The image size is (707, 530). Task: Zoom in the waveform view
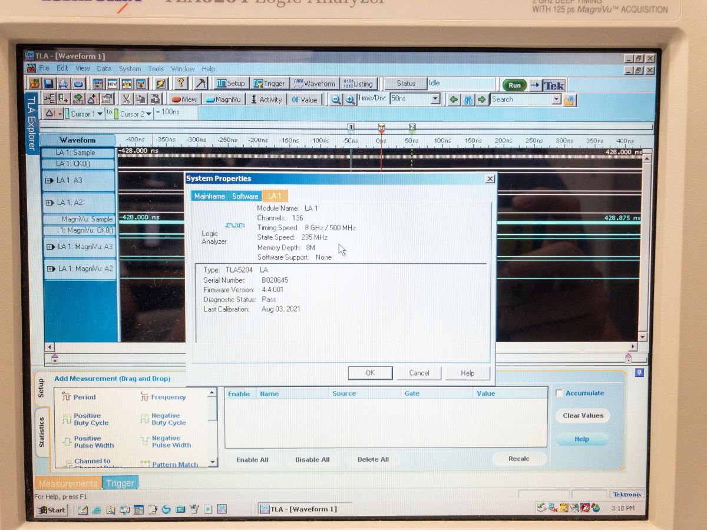click(x=350, y=100)
